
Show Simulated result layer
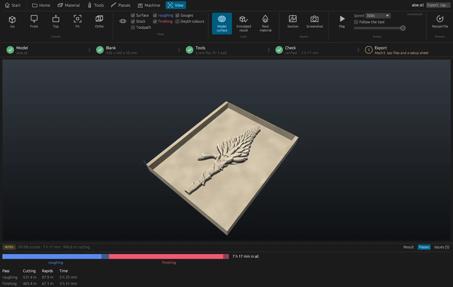pyautogui.click(x=244, y=24)
